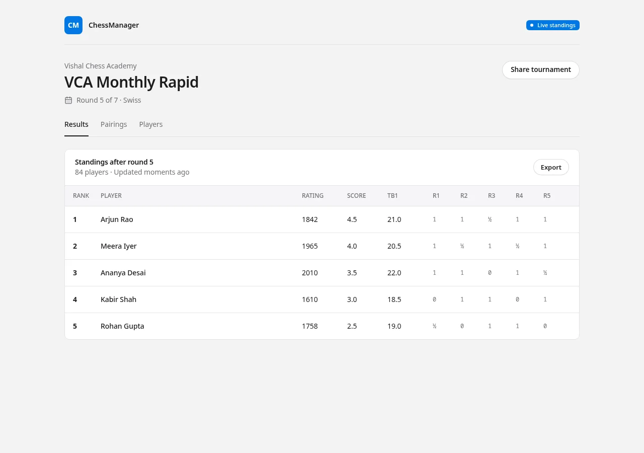Open the Live standings badge
644x453 pixels.
click(553, 25)
